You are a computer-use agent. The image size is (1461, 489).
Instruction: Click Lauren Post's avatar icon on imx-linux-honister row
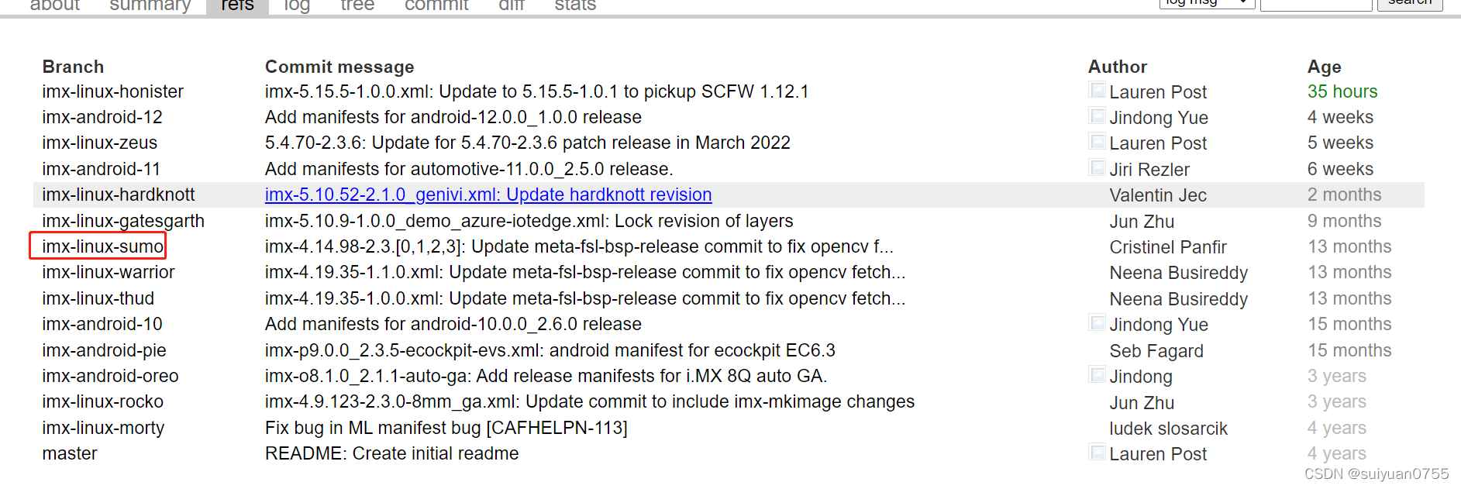click(x=1097, y=91)
